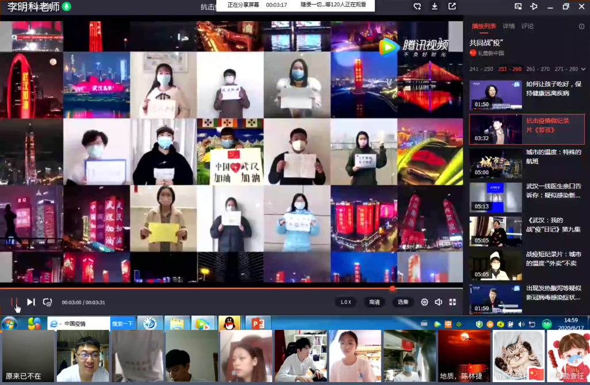Screen dimensions: 590x385
Task: Select the 261 - 270 episode range
Action: [538, 69]
